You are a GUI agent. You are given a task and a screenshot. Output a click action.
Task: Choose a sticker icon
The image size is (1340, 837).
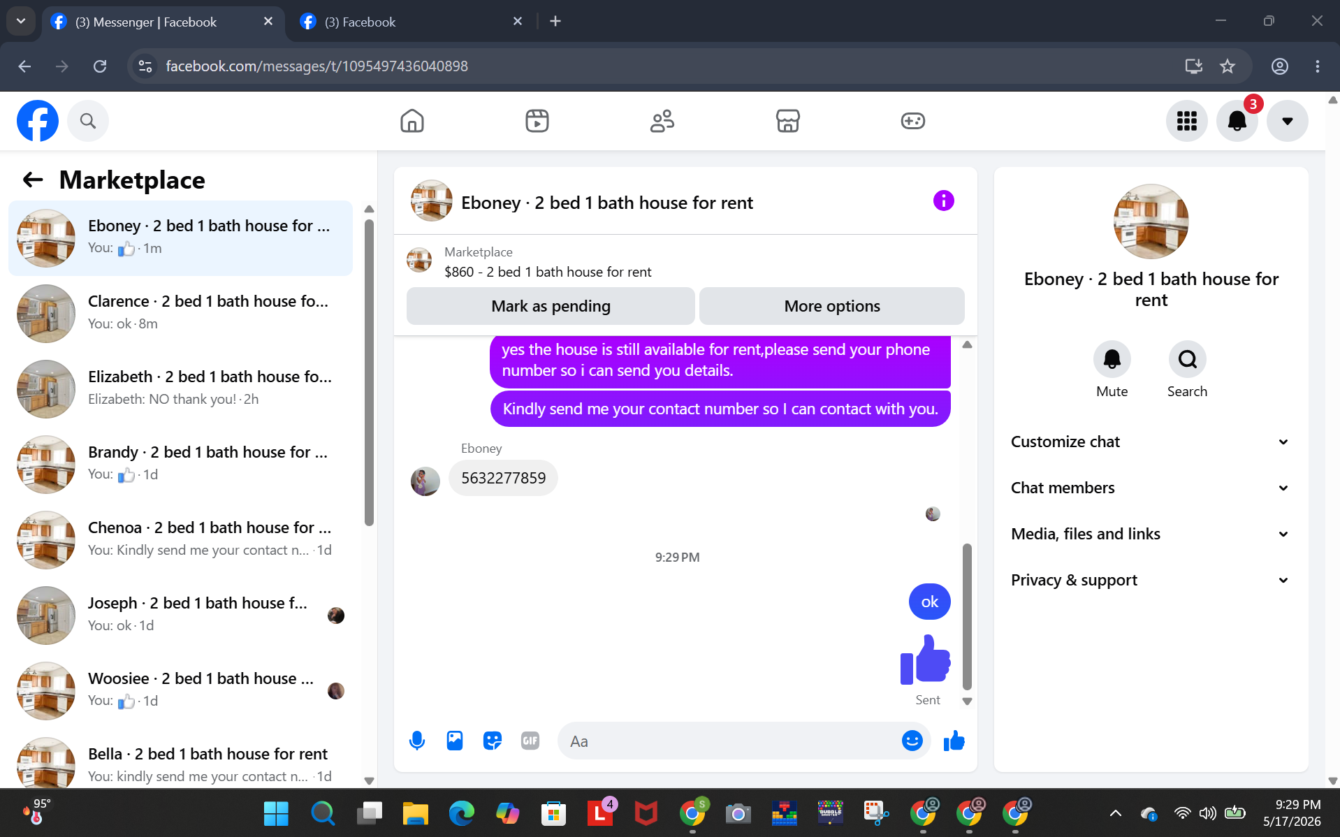coord(493,741)
